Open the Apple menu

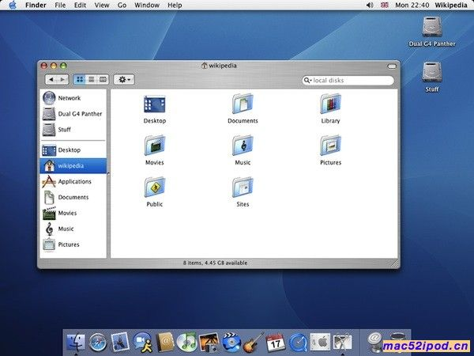(13, 6)
